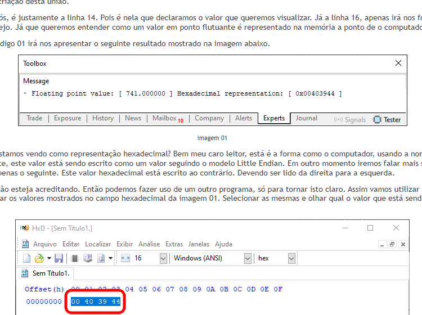
Task: Close the Toolbox panel with X
Action: [398, 63]
